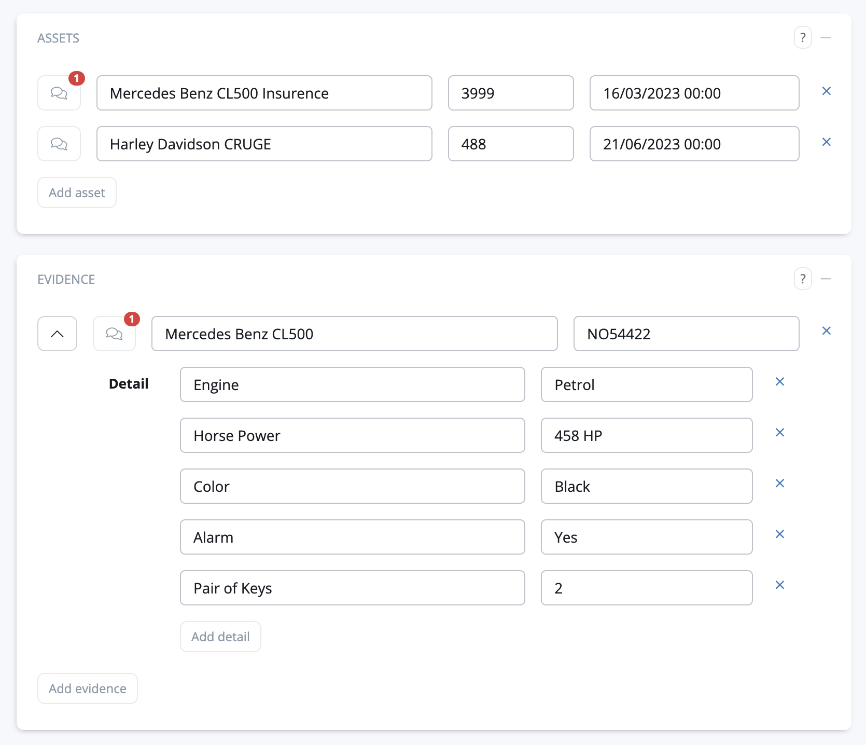Open help for the Evidence section
Screen dimensions: 866x745
coord(803,279)
